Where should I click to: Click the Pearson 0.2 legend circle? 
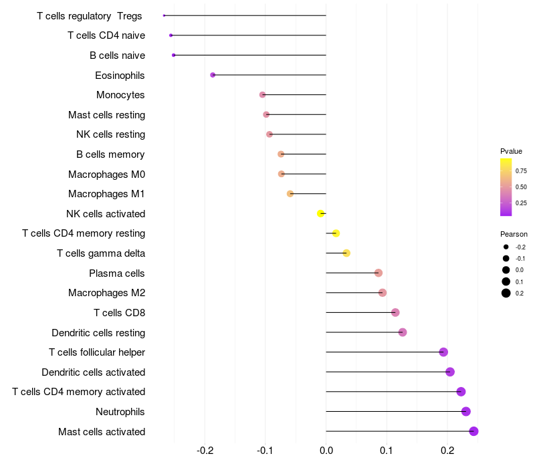point(506,293)
